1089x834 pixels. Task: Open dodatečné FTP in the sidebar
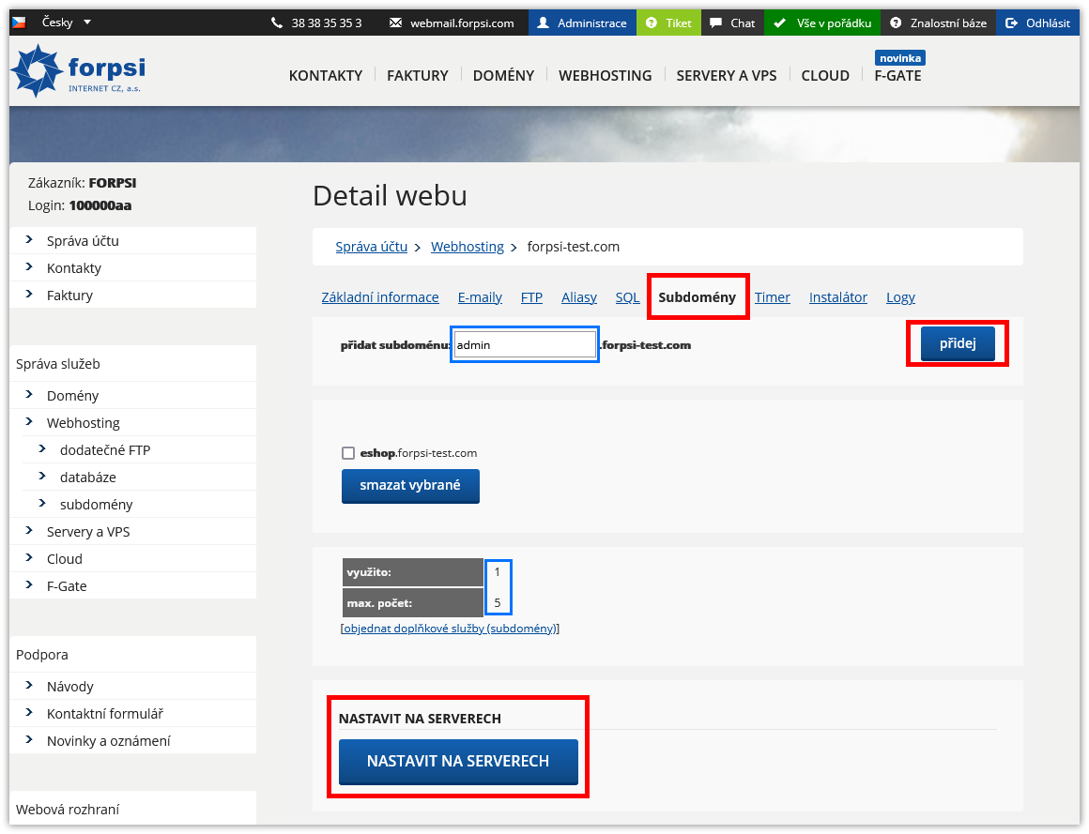click(x=105, y=449)
